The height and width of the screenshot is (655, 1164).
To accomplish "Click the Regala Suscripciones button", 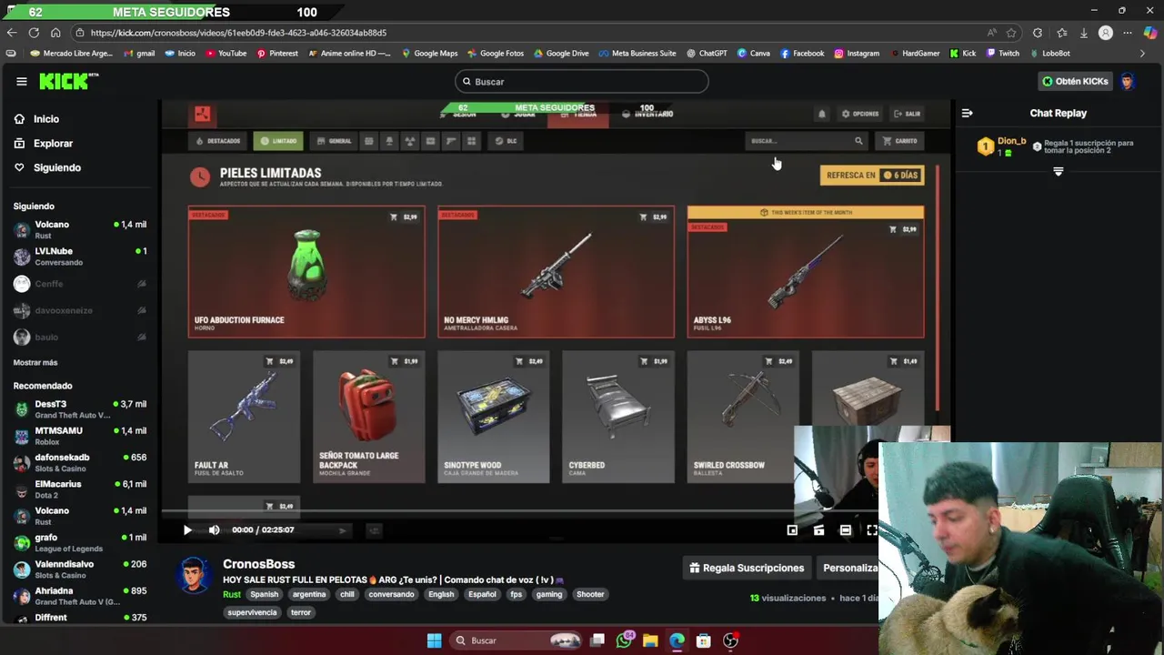I will [747, 568].
